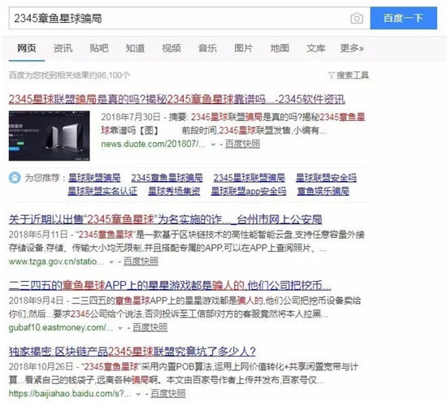447x406 pixels.
Task: Switch to the 资讯 tab
Action: tap(63, 48)
